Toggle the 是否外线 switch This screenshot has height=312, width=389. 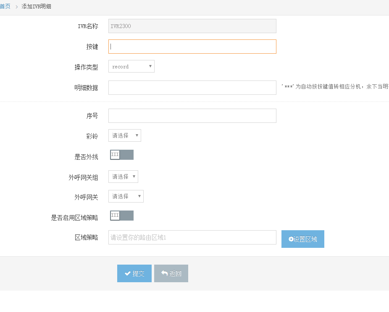pos(121,155)
